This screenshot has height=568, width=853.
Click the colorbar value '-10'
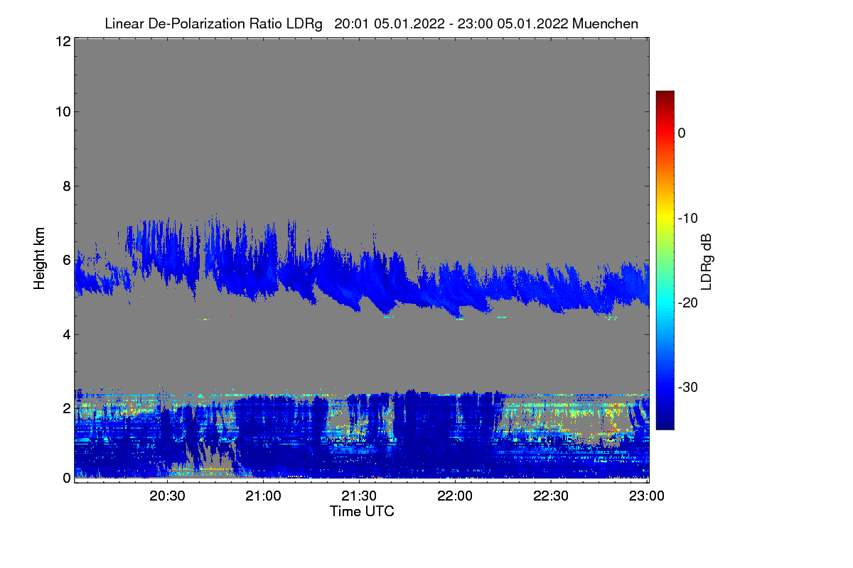(x=687, y=218)
